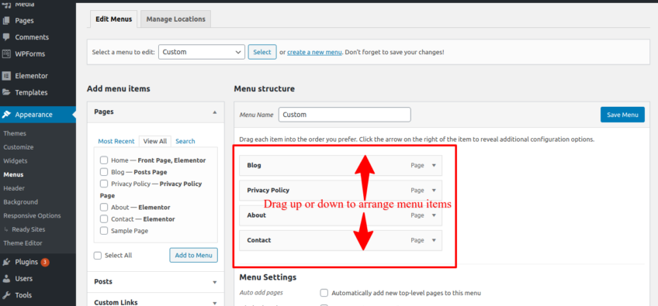The image size is (658, 306).
Task: Click the Save Menu button
Action: [622, 115]
